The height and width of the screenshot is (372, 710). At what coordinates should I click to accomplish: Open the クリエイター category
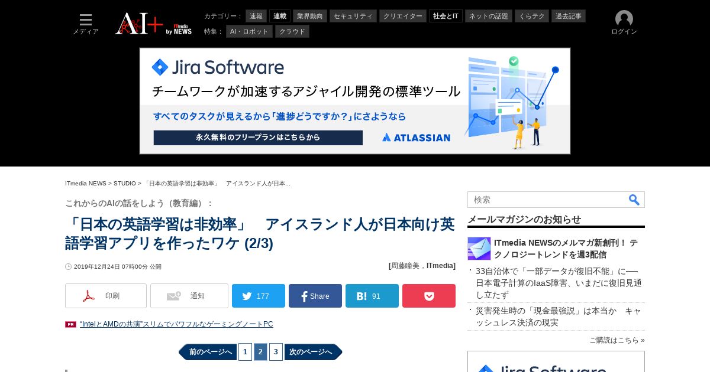point(403,16)
